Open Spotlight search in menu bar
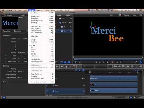Image resolution: width=144 pixels, height=108 pixels. tap(137, 10)
